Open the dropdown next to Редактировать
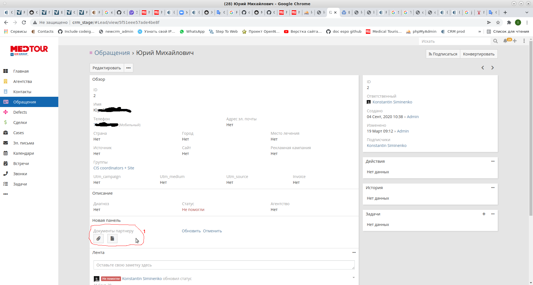This screenshot has width=533, height=285. pos(128,68)
